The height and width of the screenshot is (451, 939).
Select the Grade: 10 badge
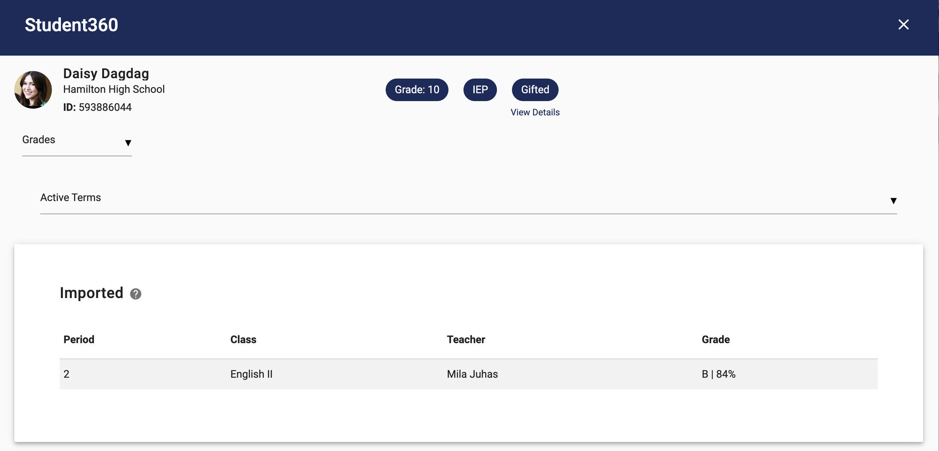coord(416,89)
